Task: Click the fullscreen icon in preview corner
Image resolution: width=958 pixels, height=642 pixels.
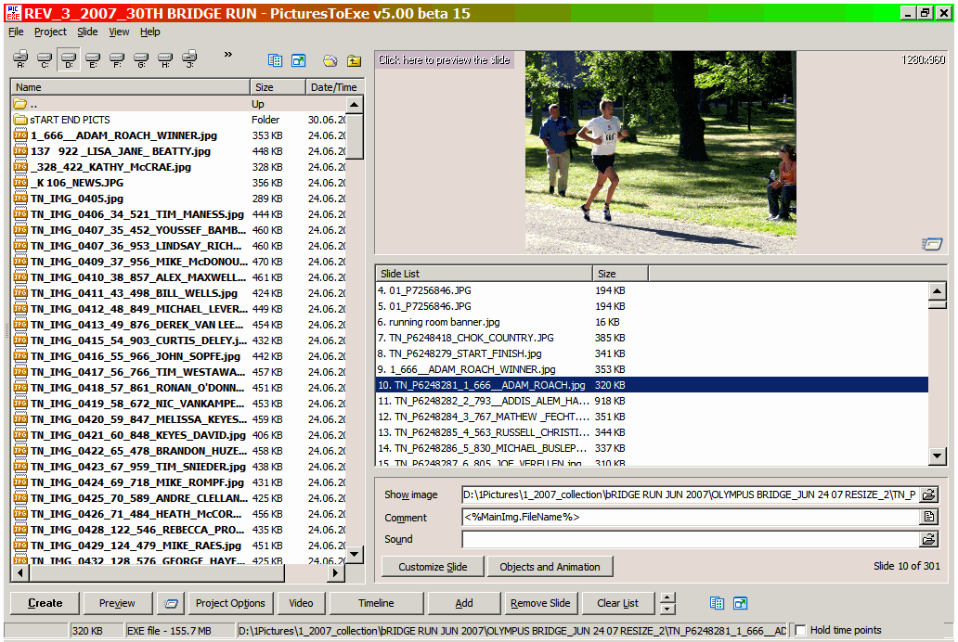Action: coord(931,244)
